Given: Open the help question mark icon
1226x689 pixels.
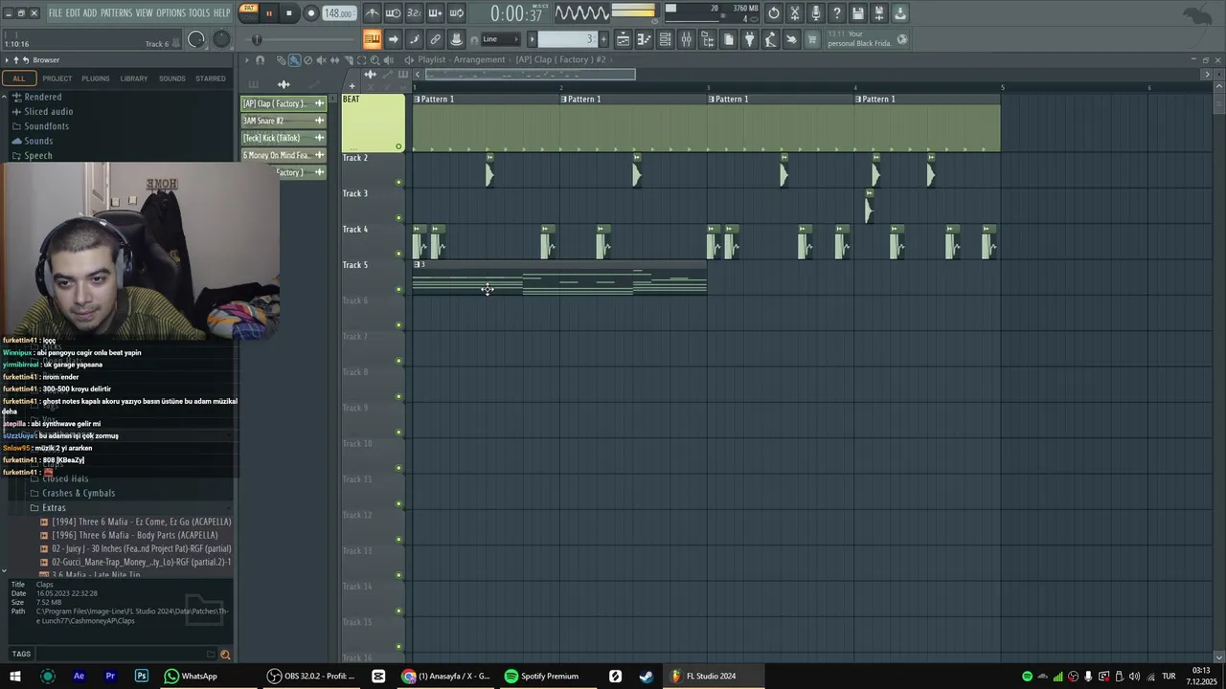Looking at the screenshot, I should click(837, 13).
